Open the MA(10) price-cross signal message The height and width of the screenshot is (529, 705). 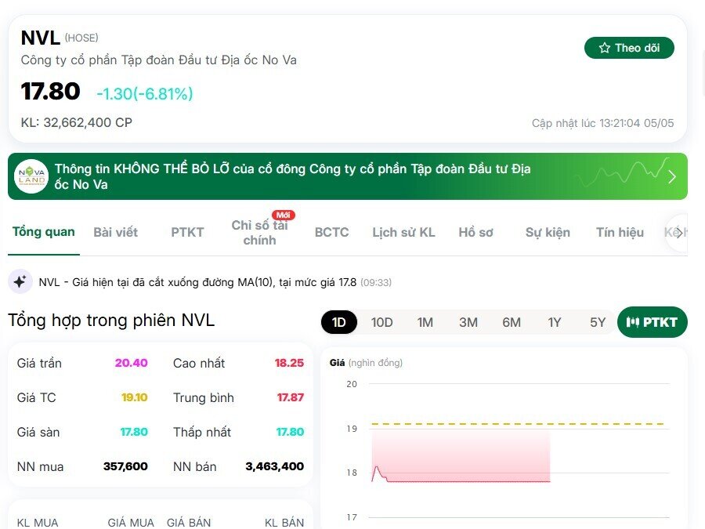[x=215, y=282]
